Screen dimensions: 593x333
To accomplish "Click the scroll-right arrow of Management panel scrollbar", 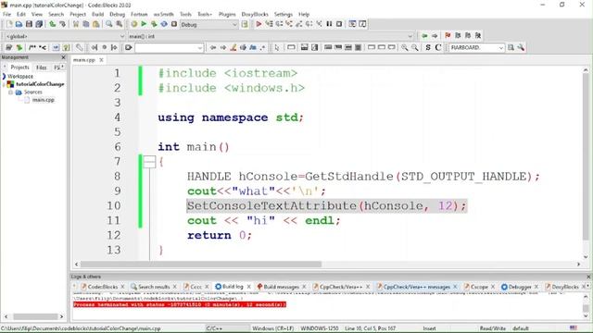I will 62,316.
